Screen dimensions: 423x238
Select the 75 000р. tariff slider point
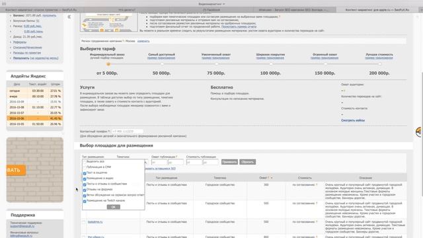click(216, 64)
